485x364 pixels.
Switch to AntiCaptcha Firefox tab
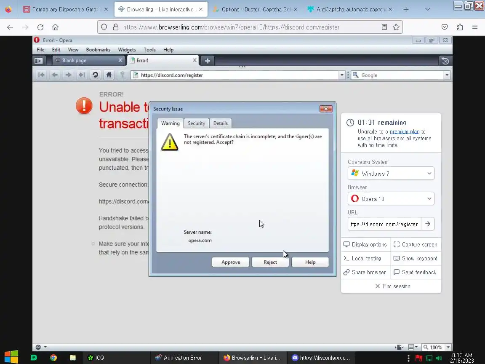(350, 9)
